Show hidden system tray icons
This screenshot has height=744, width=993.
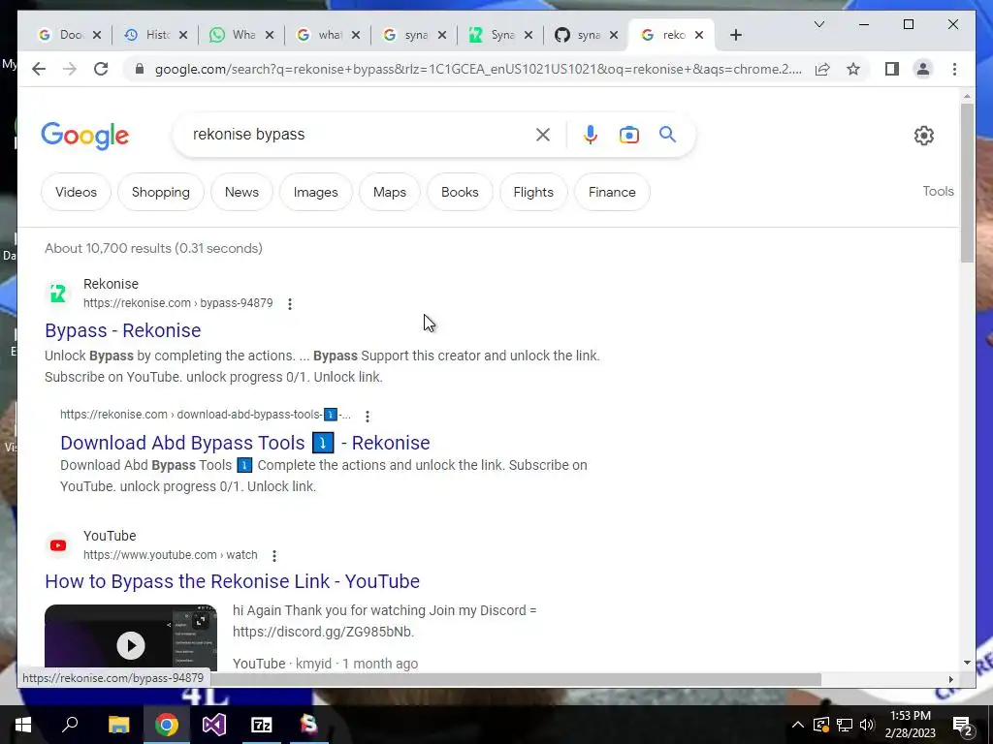798,725
